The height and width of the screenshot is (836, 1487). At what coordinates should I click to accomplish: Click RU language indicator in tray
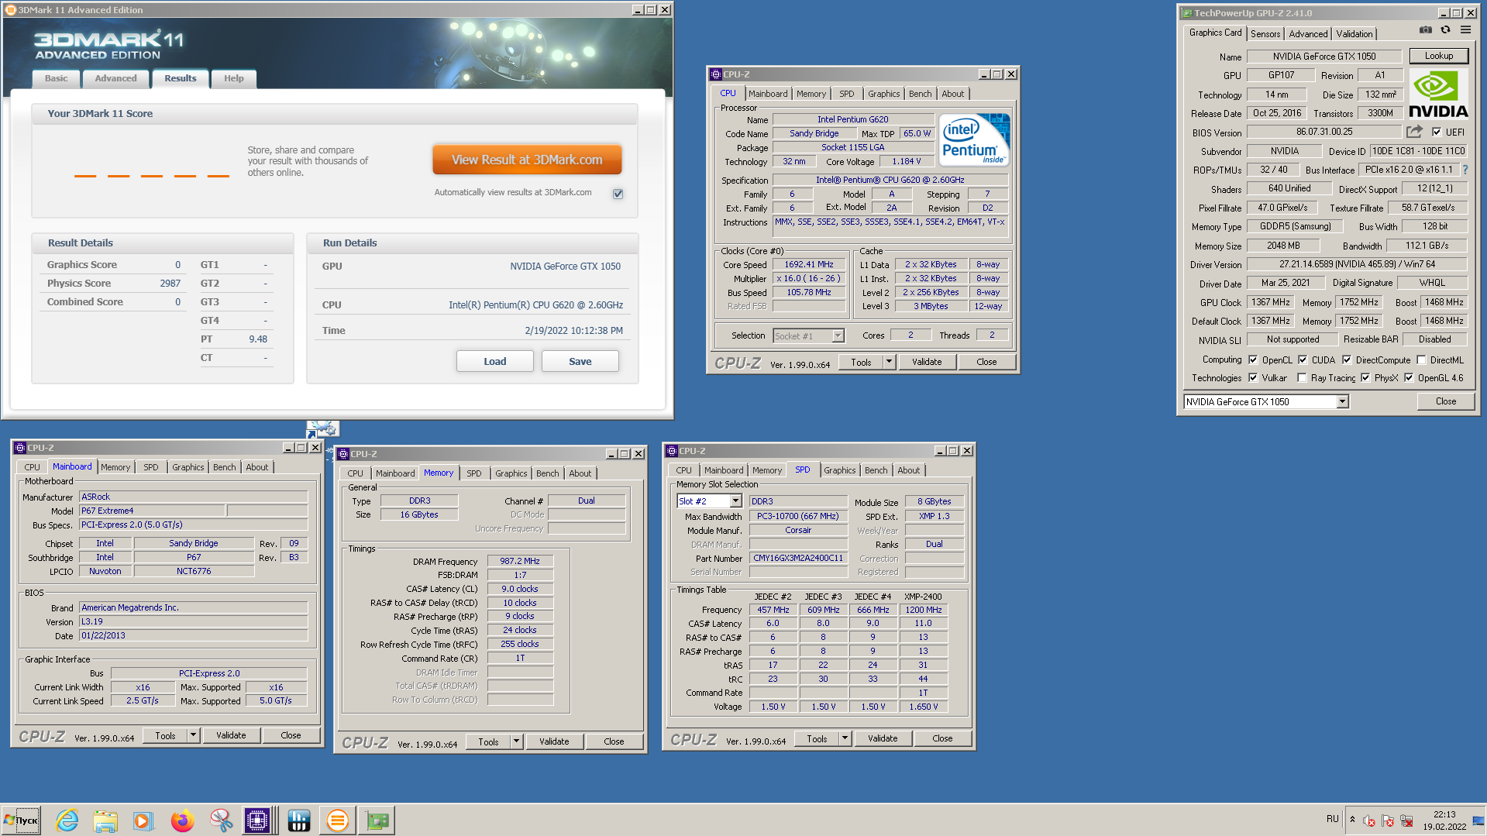point(1332,818)
